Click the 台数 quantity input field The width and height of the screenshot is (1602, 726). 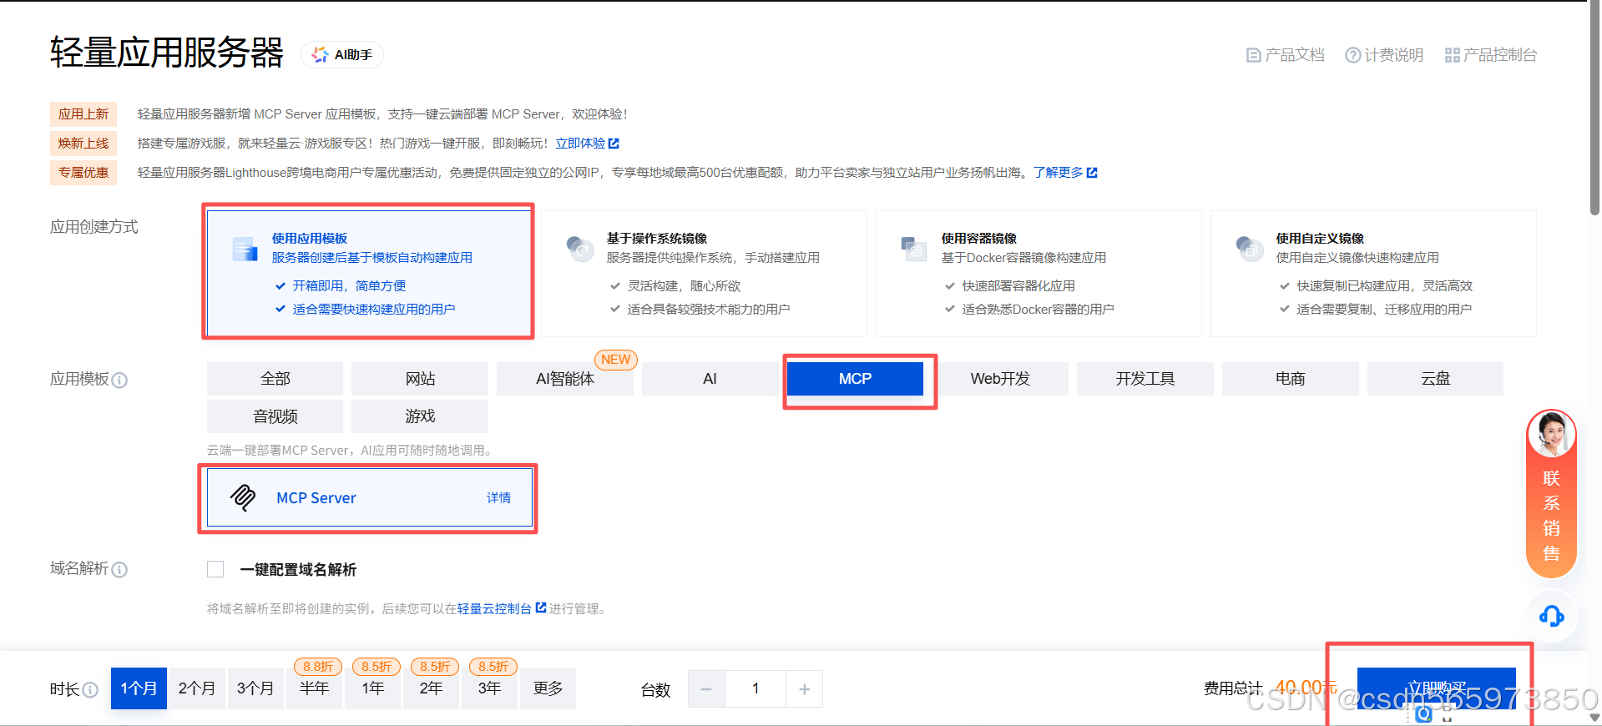(756, 689)
